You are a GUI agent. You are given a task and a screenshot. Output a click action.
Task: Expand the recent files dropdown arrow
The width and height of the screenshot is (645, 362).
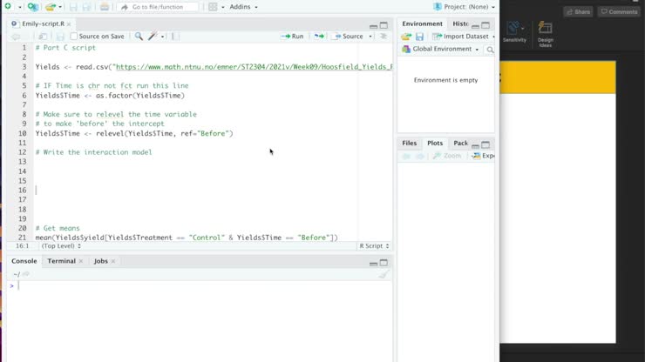60,7
